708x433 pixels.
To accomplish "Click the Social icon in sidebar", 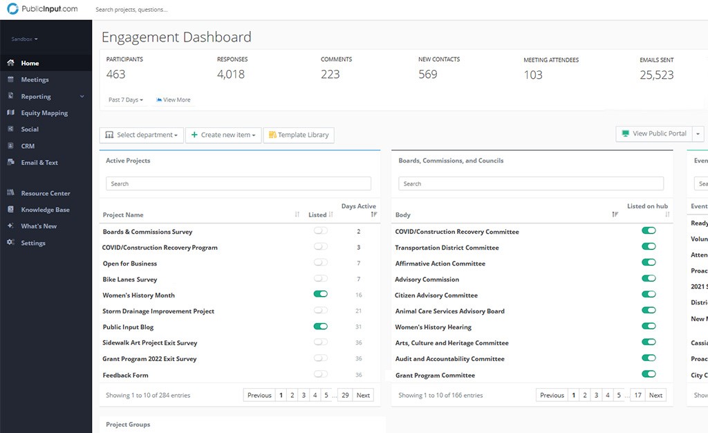I will click(x=10, y=129).
